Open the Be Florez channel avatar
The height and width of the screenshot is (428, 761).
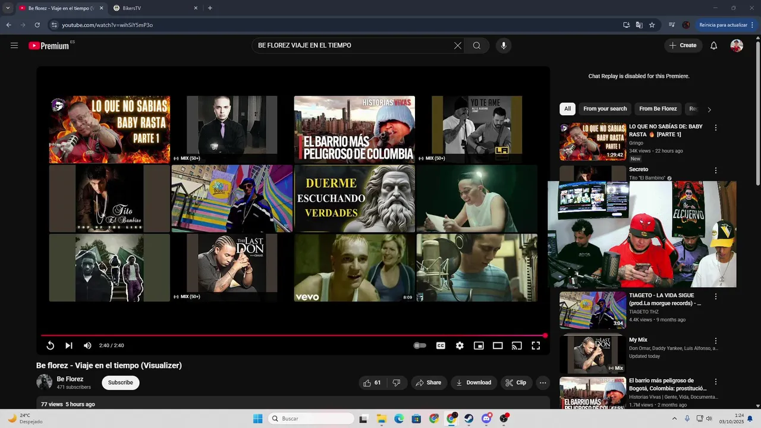45,382
